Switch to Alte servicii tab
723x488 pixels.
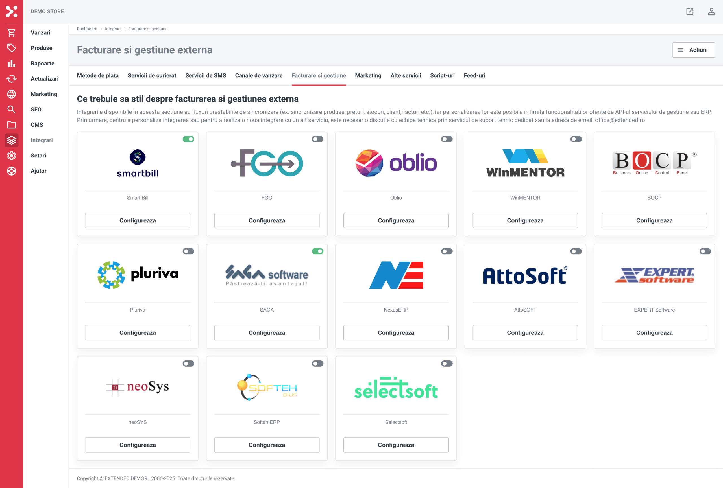[406, 76]
